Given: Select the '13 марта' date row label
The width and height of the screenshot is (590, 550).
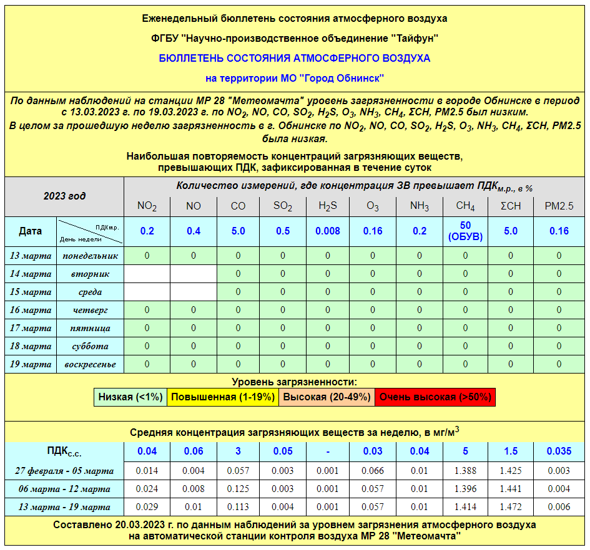Looking at the screenshot, I should pyautogui.click(x=31, y=256).
